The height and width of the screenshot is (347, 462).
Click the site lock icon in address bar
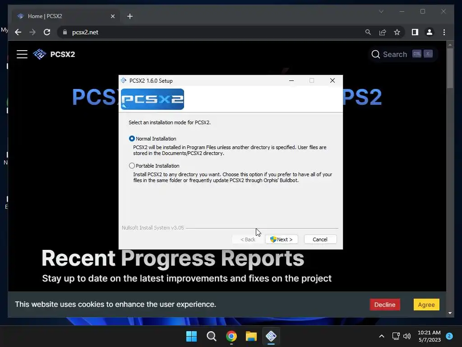pos(65,32)
